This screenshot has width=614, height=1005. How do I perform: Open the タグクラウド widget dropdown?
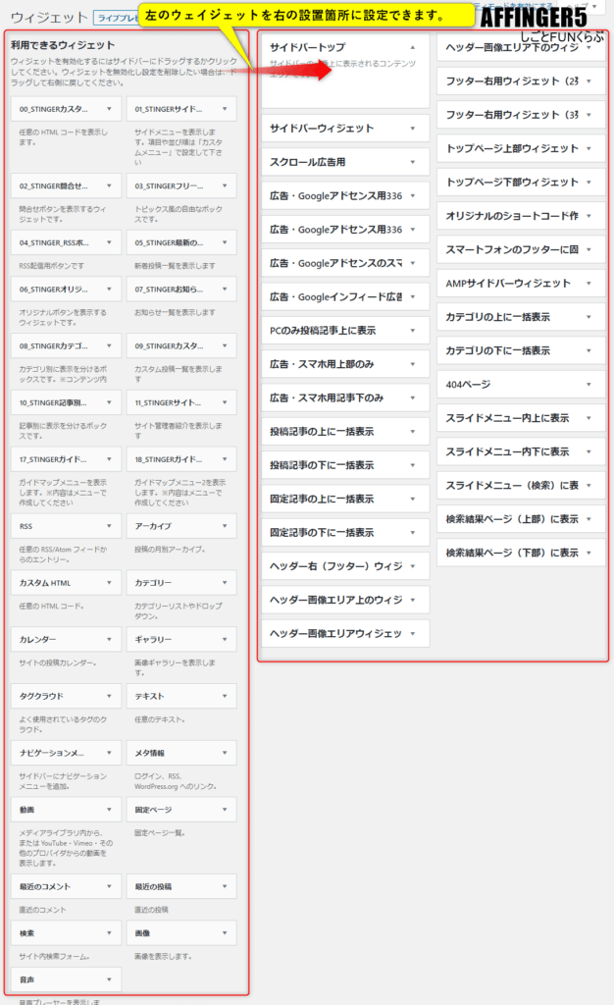[110, 696]
